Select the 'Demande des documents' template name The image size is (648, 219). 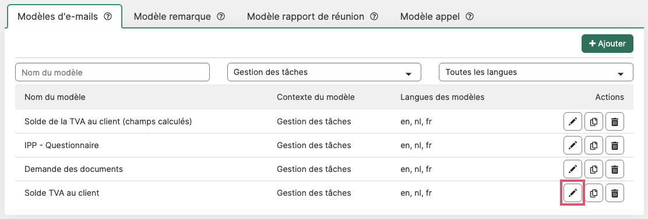click(73, 169)
